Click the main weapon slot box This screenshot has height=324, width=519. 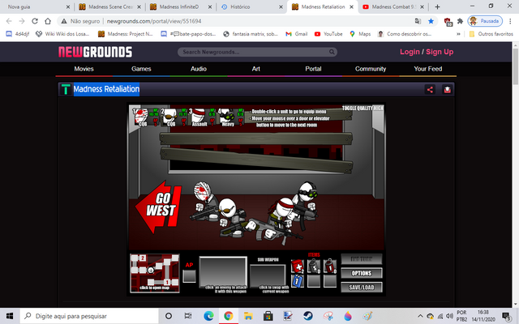[x=223, y=271]
